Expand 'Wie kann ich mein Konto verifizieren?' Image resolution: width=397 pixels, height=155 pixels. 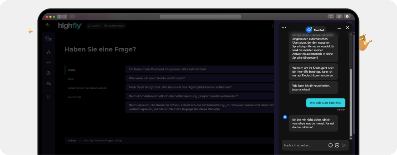pos(200,78)
